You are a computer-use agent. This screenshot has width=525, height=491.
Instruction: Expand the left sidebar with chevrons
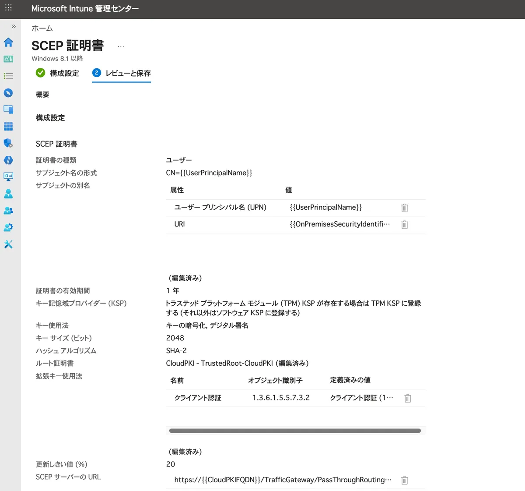click(x=14, y=26)
